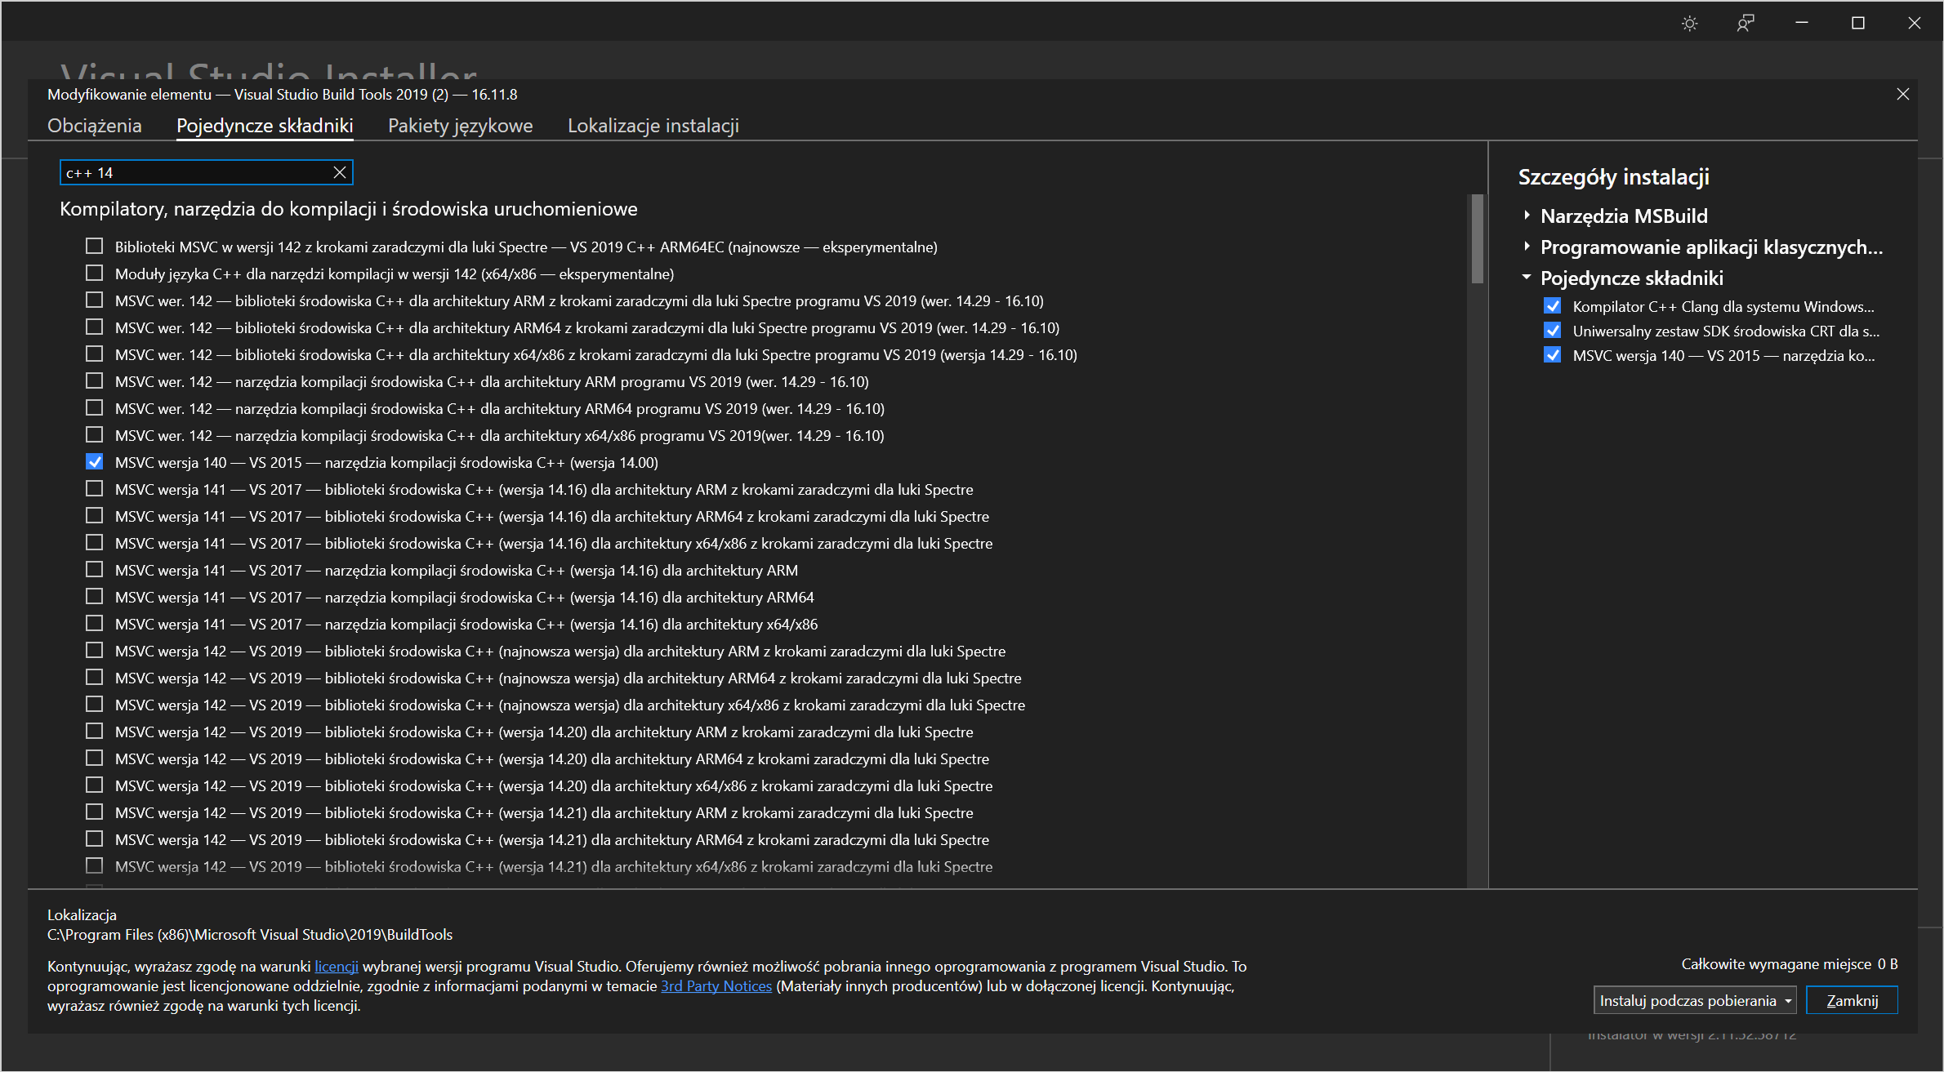Check MSVC wersja 142 biblioteki najnowsza wersja ARM Spectre

coord(95,650)
